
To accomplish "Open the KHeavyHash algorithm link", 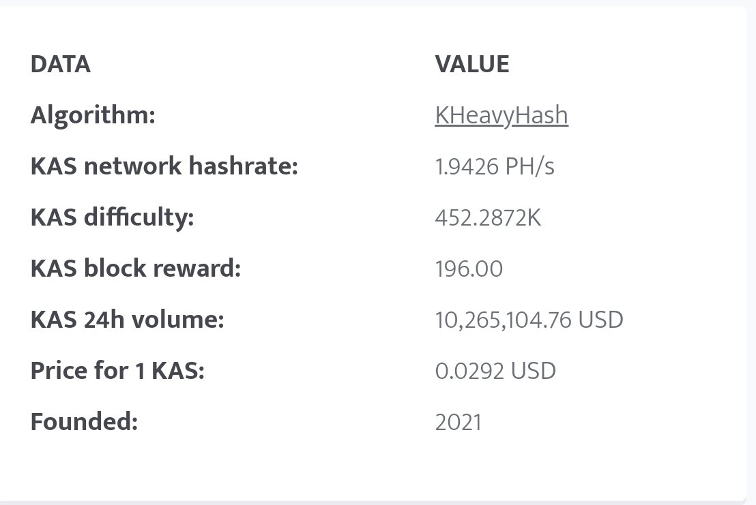I will [501, 116].
